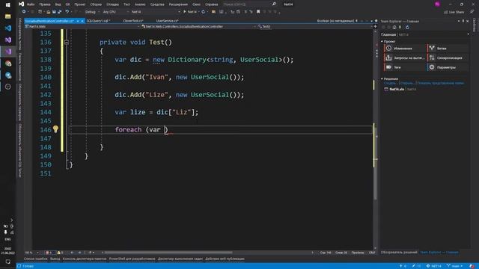Collapse the Project section in Team Explorer
Viewport: 479px width, 269px height.
tap(382, 41)
